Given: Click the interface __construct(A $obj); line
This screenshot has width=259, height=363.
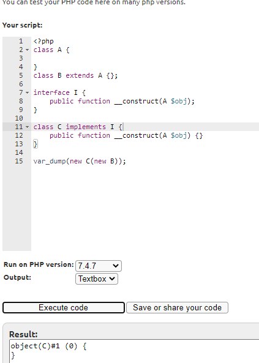Looking at the screenshot, I should tap(122, 101).
